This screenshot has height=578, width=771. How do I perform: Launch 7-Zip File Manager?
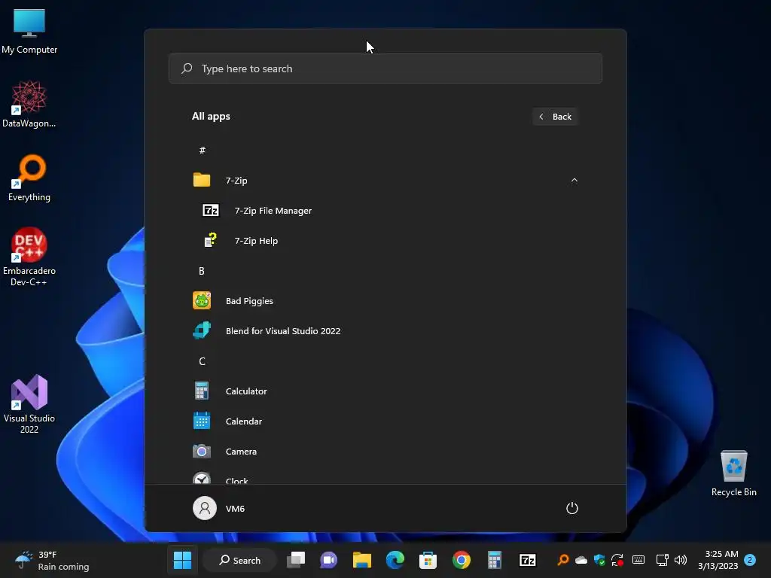385,211
